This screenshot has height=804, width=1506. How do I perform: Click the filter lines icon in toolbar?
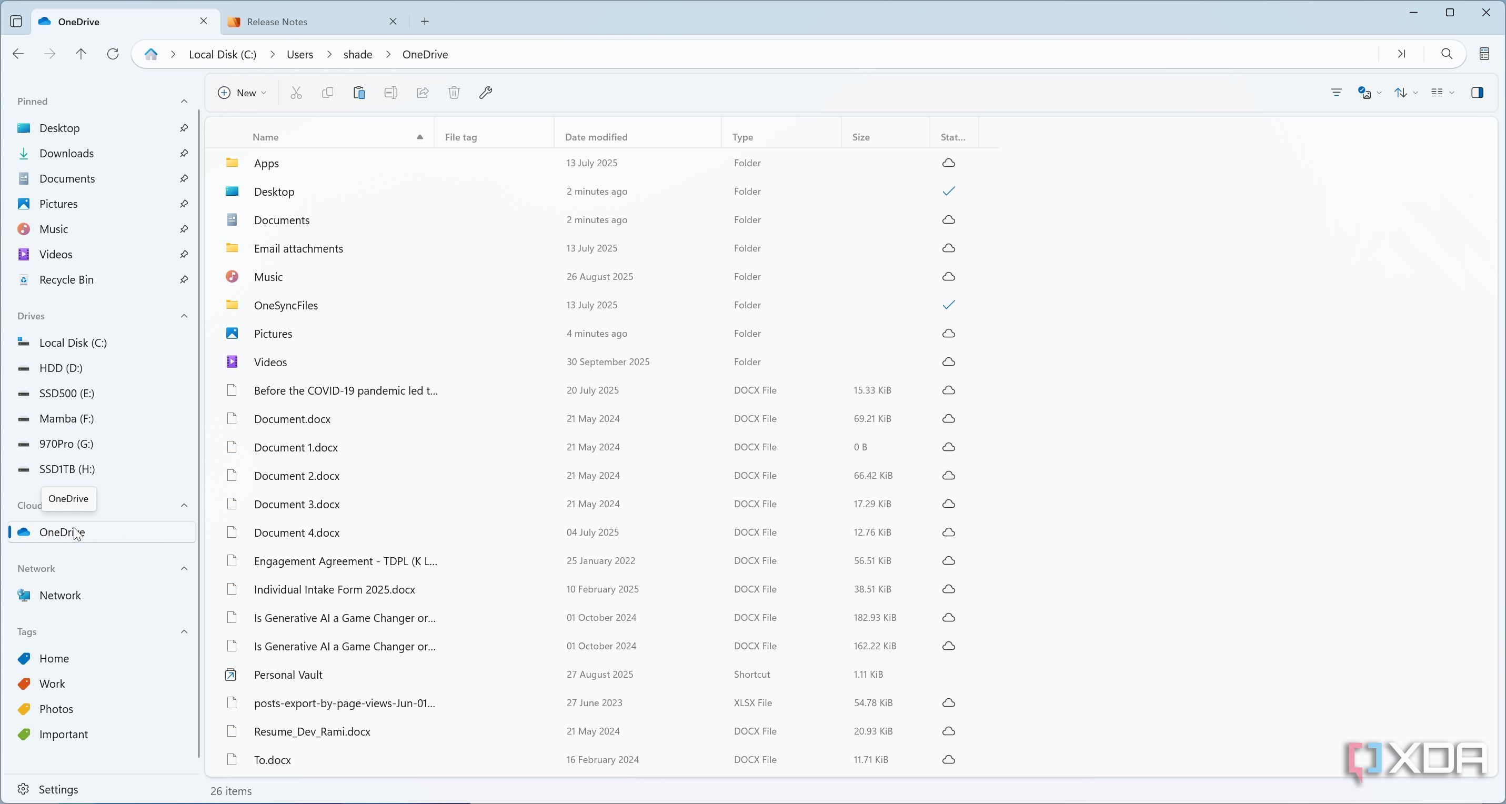click(x=1336, y=93)
